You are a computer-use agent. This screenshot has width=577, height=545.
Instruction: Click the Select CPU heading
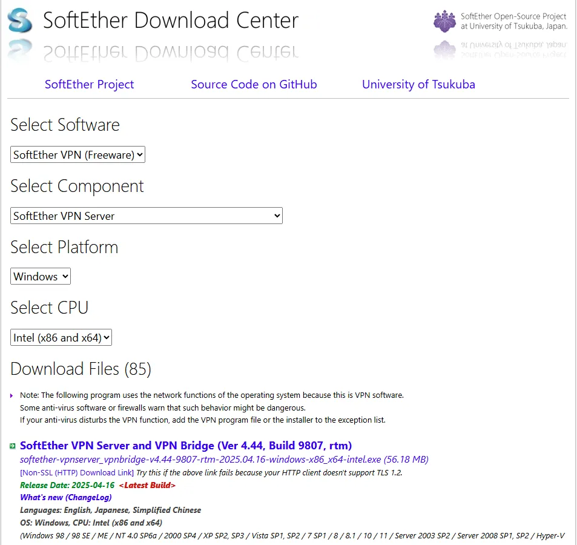[x=49, y=308]
